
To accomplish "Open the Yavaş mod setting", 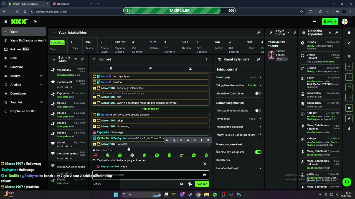I will point(239,119).
